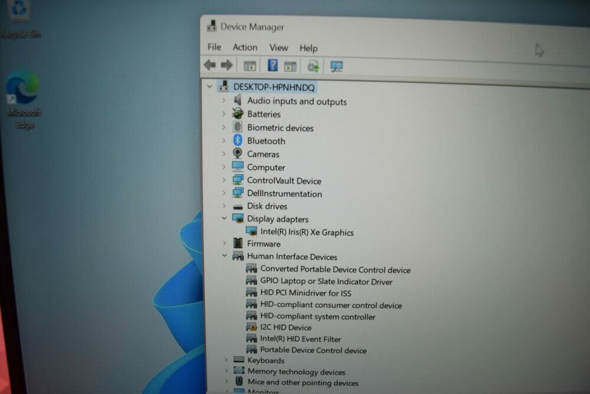Click the Microsoft Edge desktop shortcut
Screen dimensions: 590x394
point(24,99)
